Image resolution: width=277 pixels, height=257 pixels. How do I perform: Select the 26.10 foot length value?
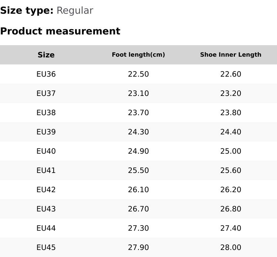tap(138, 190)
